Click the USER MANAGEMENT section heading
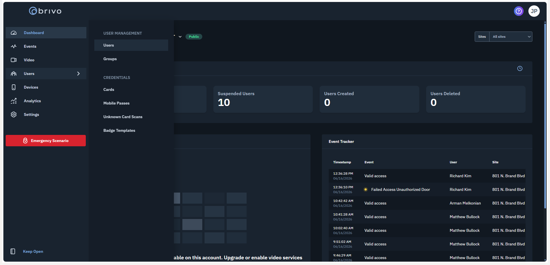This screenshot has height=265, width=550. [123, 33]
